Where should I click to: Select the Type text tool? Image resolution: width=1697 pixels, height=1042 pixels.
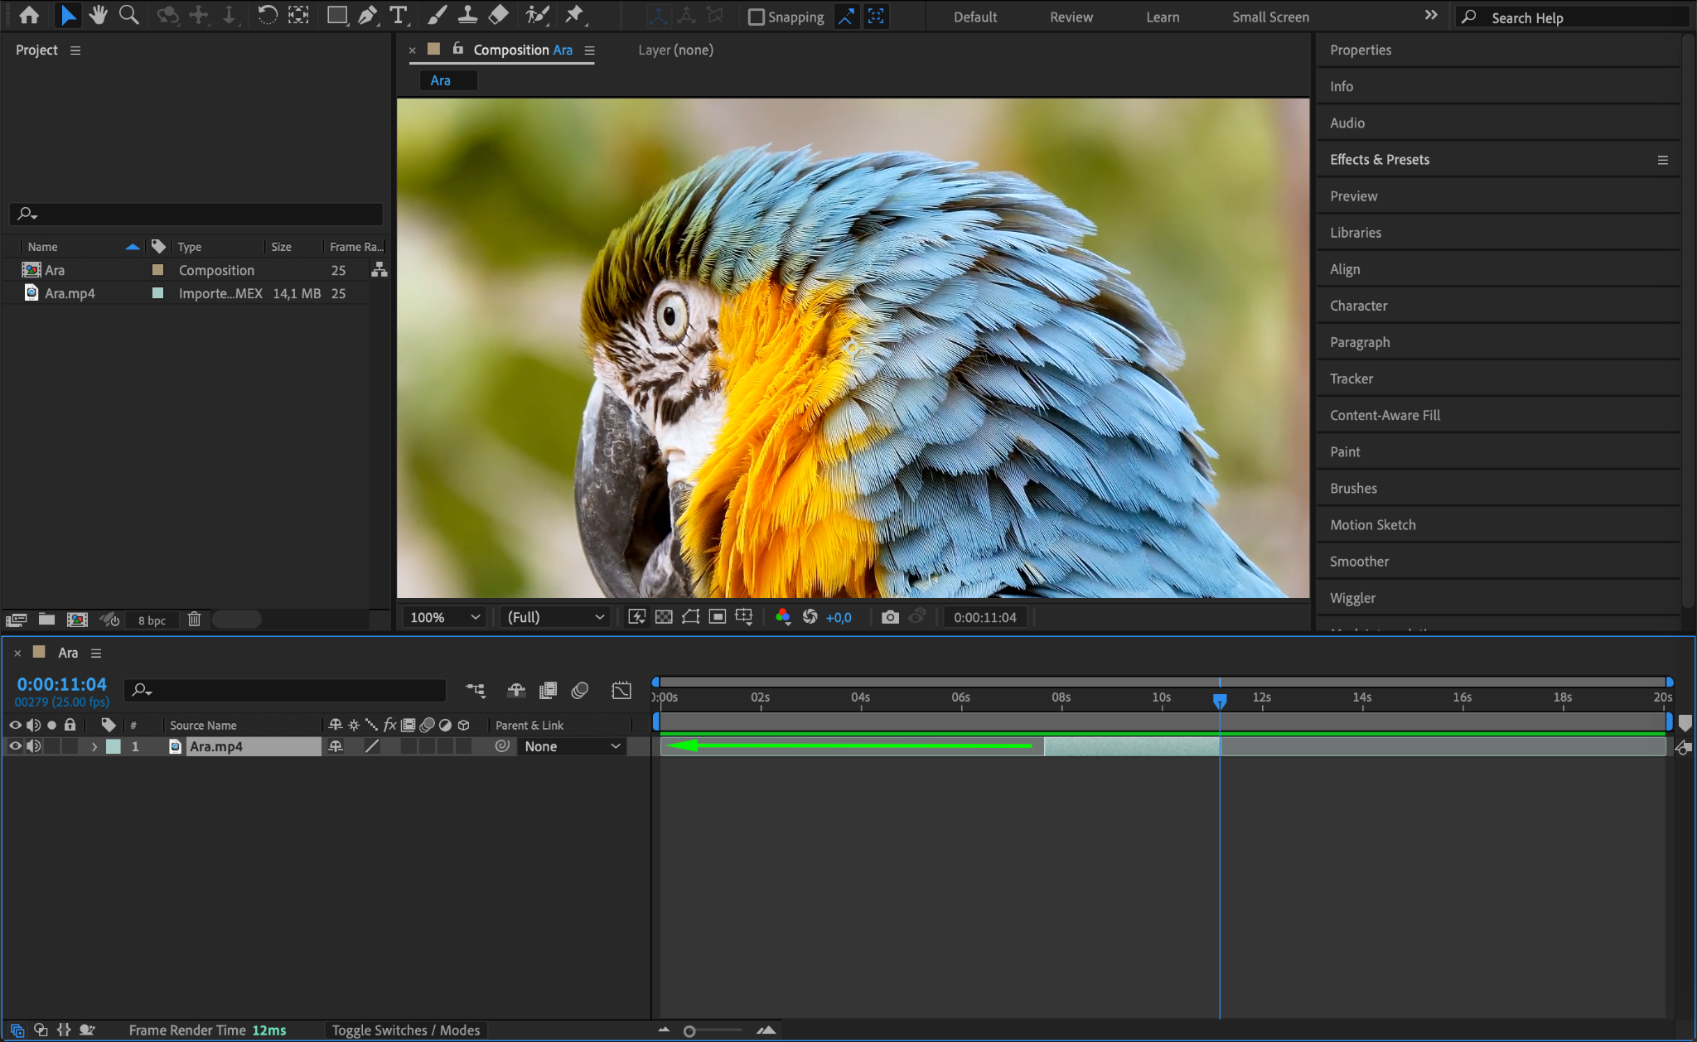[399, 15]
